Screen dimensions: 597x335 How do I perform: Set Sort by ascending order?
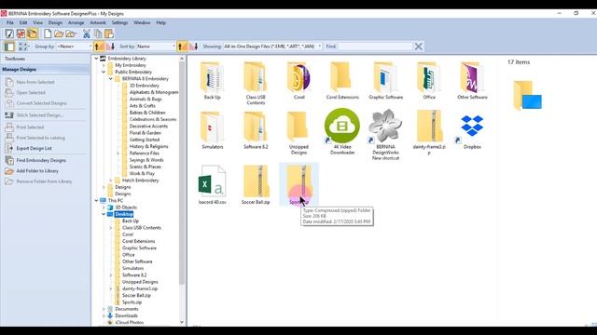pos(183,47)
